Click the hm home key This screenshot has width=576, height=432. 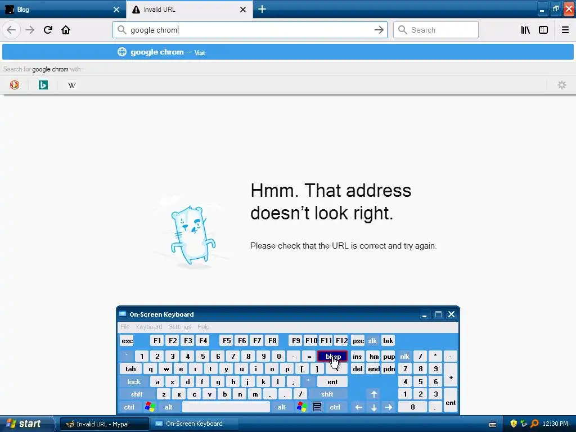click(373, 356)
